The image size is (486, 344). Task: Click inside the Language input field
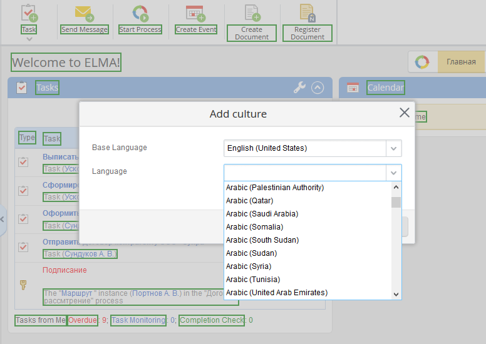tap(305, 173)
